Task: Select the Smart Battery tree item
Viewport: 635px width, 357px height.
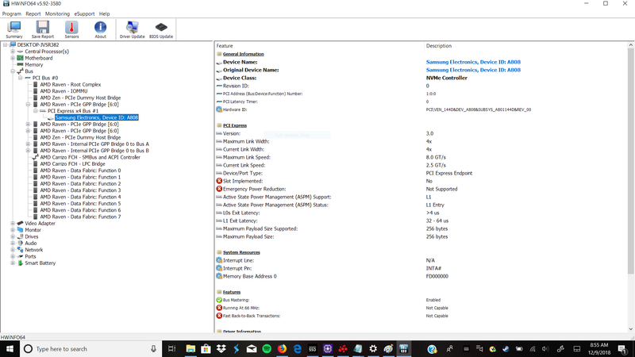Action: tap(40, 263)
